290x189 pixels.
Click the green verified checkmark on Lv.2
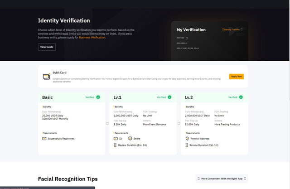(241, 97)
